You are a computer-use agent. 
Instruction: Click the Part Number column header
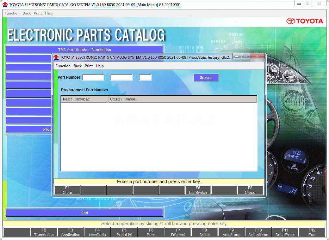[85, 99]
